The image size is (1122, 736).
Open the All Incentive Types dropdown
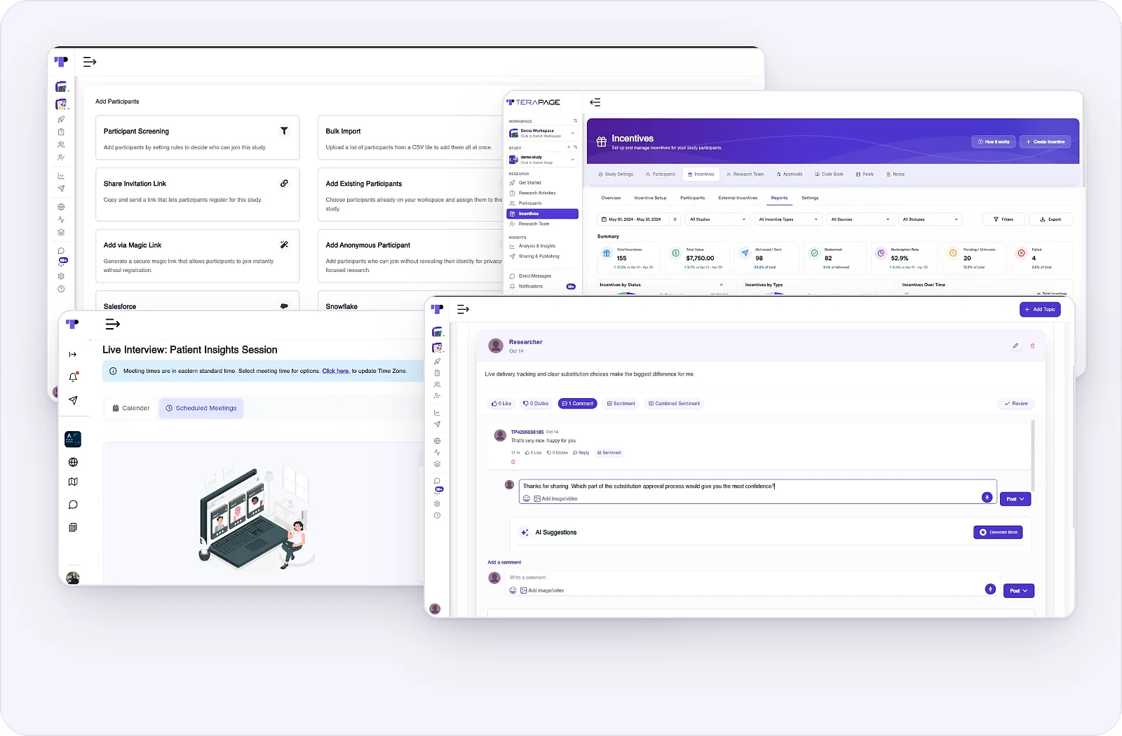[x=788, y=219]
